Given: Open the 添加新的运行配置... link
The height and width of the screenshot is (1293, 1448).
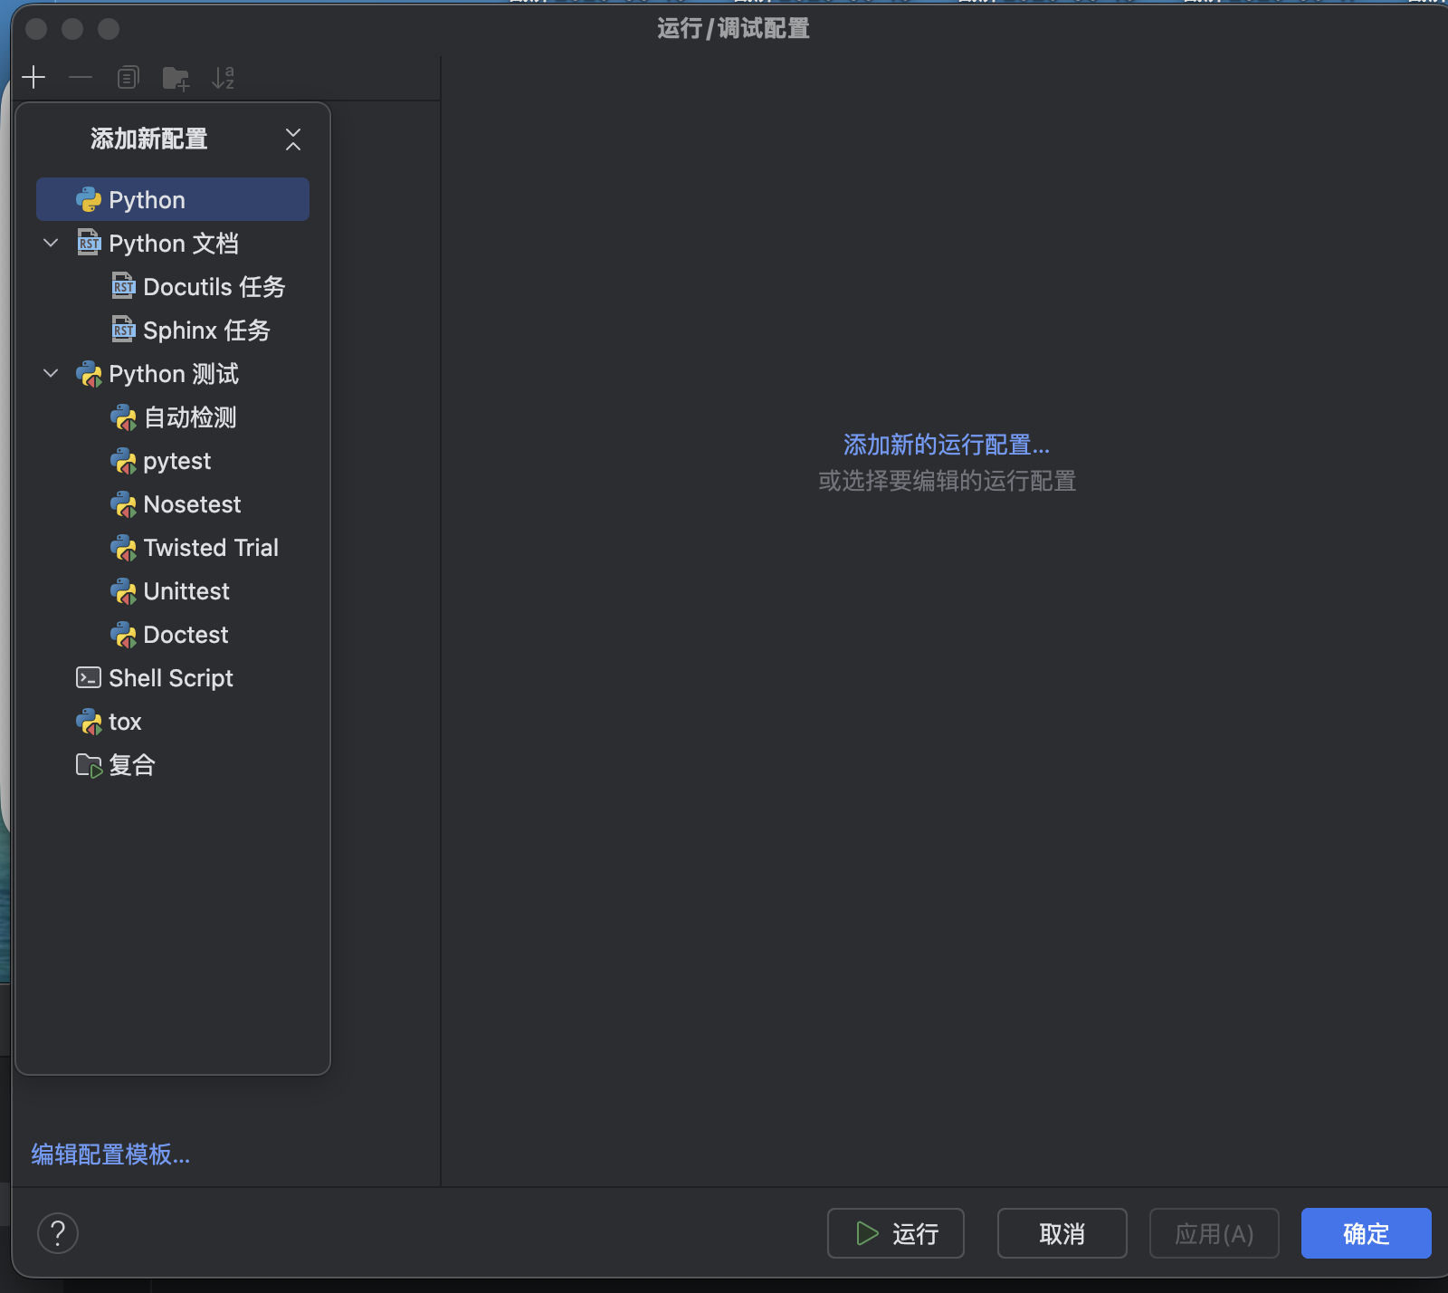Looking at the screenshot, I should (947, 445).
